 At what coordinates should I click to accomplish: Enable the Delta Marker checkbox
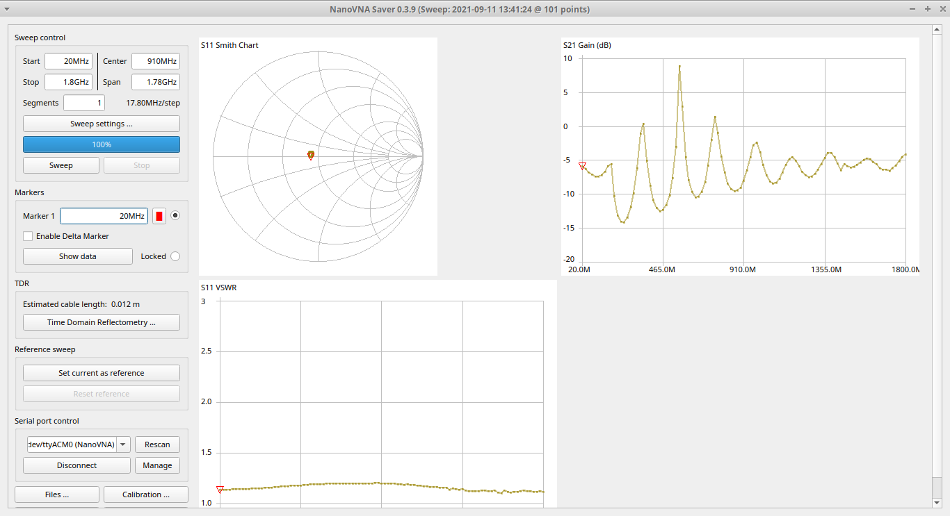pyautogui.click(x=28, y=236)
